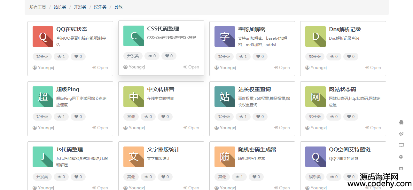Image resolution: width=413 pixels, height=190 pixels.
Task: Select 所有工具 in the category bar
Action: click(x=38, y=7)
